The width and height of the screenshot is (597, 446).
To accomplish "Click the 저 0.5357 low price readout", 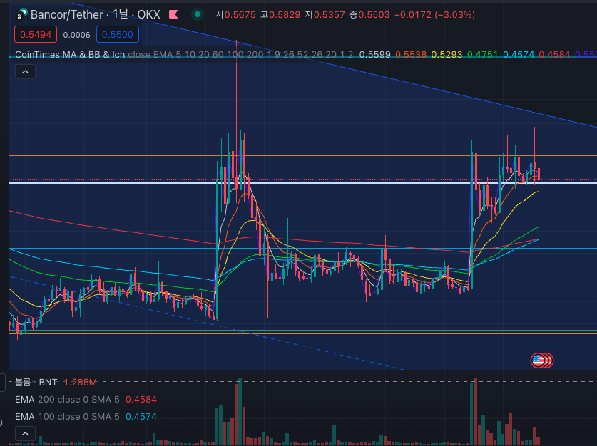I will coord(325,14).
